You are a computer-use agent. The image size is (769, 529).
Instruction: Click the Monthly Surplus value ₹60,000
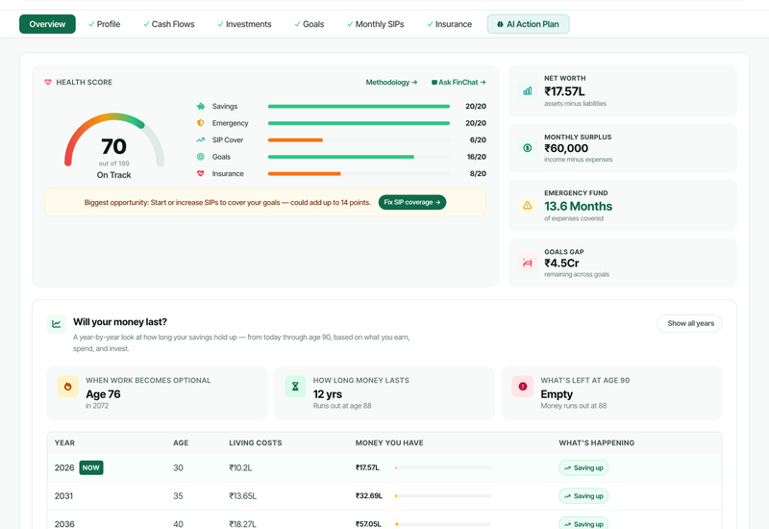point(566,148)
